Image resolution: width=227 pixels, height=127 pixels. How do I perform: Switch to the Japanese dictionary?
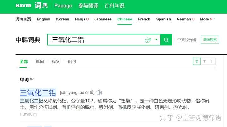tap(103, 19)
